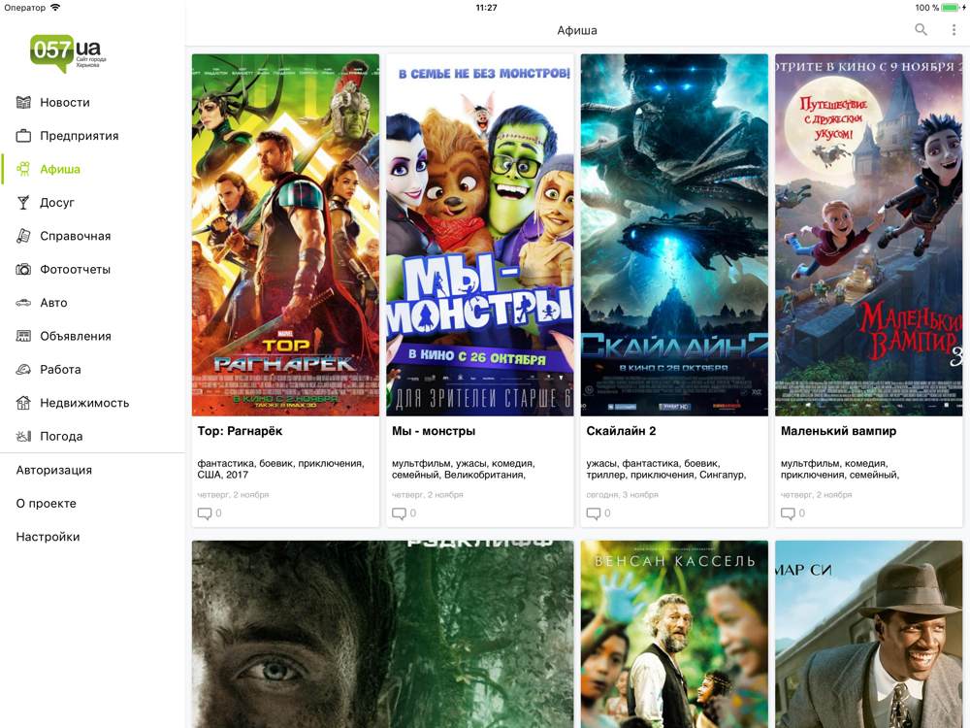Select the Афиша menu item
970x728 pixels.
(60, 169)
